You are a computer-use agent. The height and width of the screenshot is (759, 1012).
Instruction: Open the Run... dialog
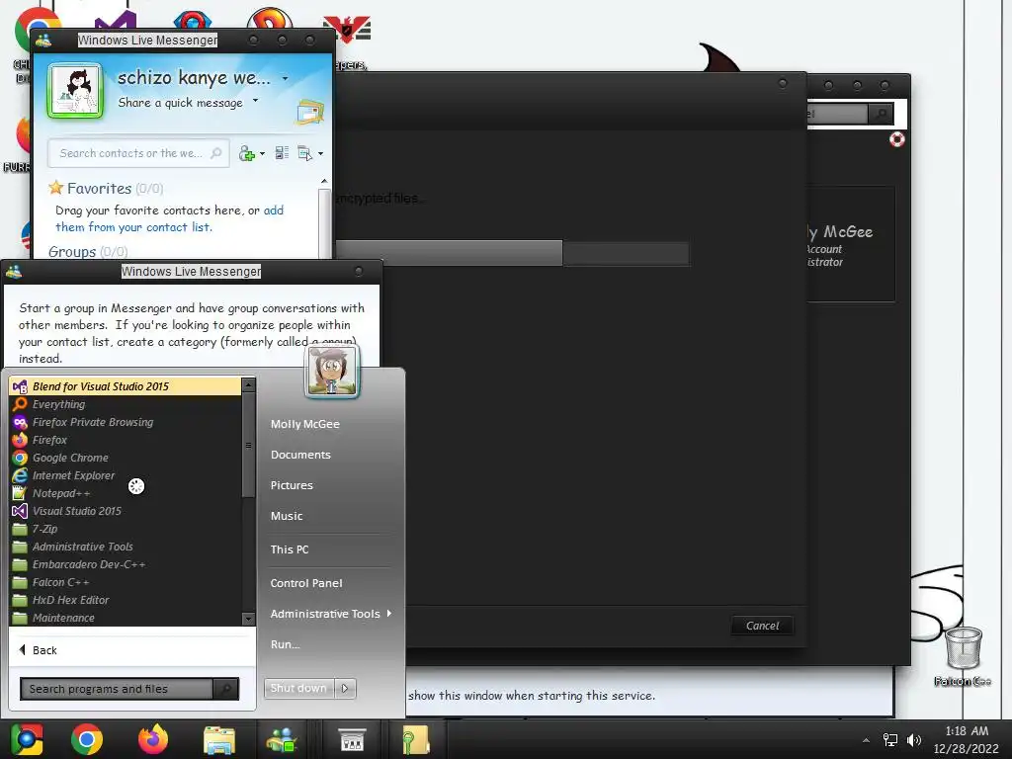tap(285, 644)
